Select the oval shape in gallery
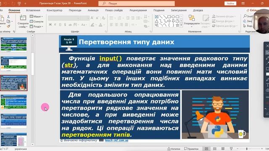 [173, 17]
